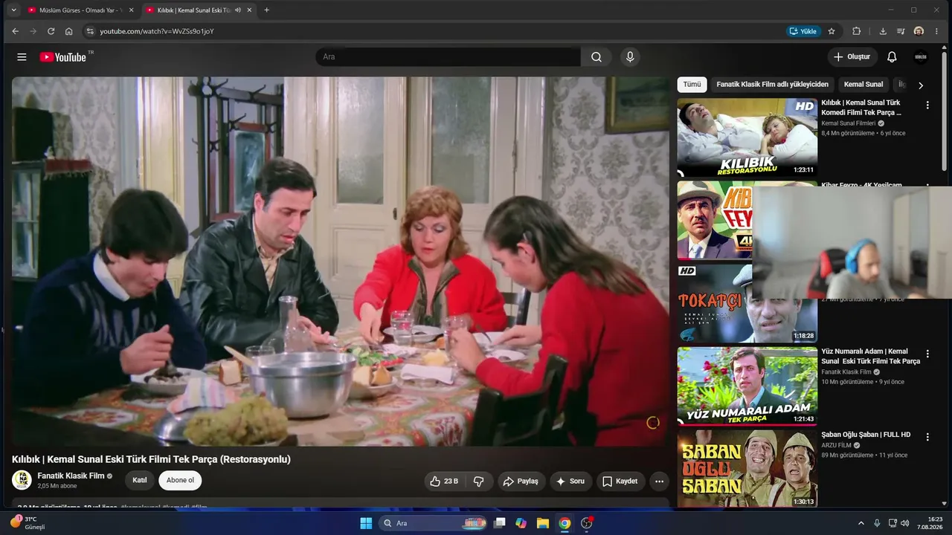Open File Explorer from the taskbar
This screenshot has height=535, width=952.
click(x=543, y=523)
